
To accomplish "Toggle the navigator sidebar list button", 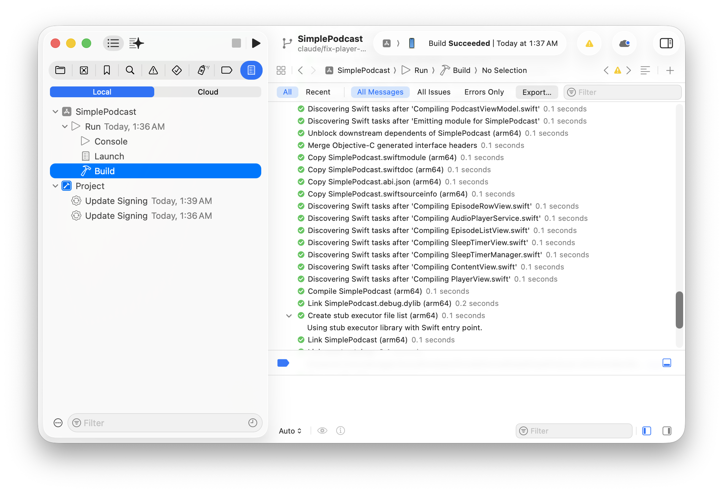I will coord(113,43).
